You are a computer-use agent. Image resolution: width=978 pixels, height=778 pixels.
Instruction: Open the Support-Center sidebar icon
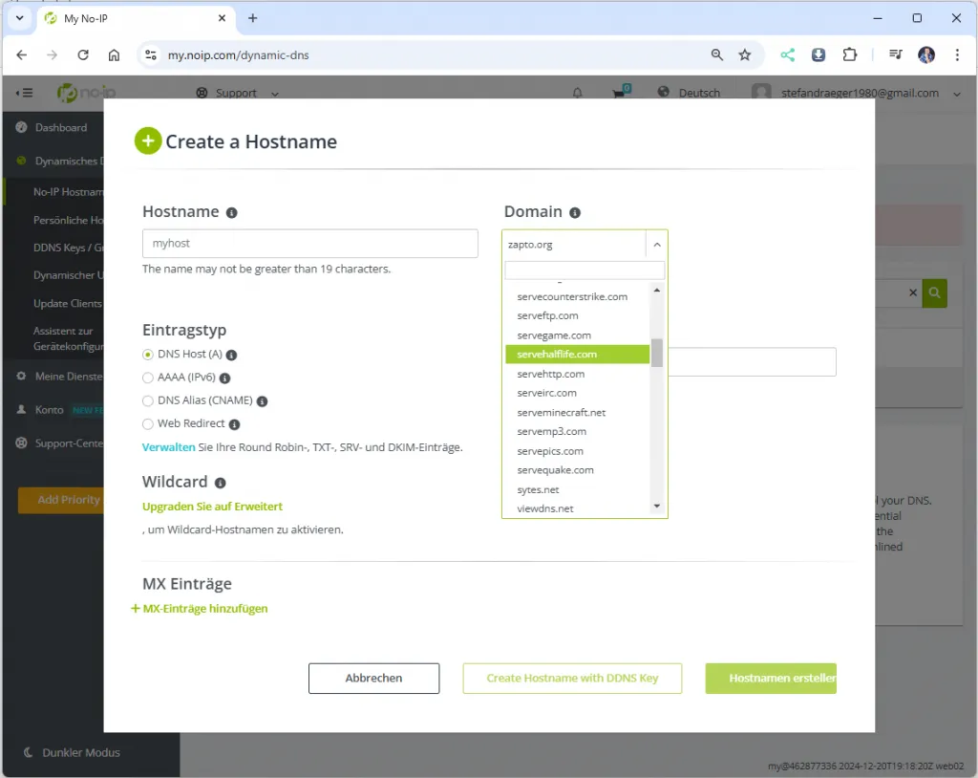click(x=21, y=442)
